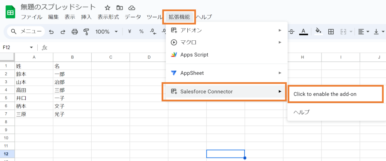Select the select-all corner box
The width and height of the screenshot is (386, 161).
tap(8, 57)
